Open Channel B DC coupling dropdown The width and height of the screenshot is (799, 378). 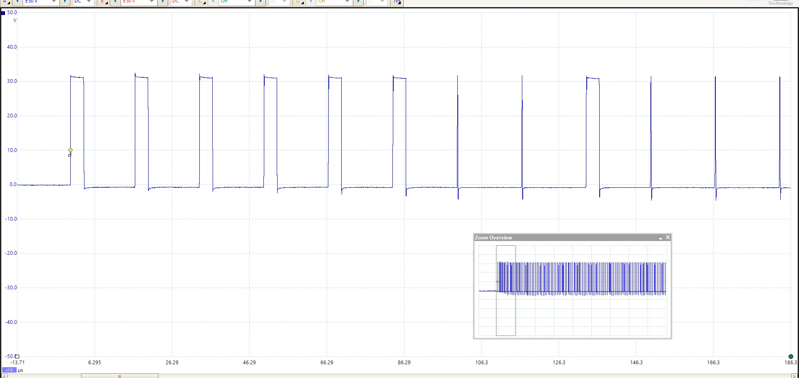click(x=181, y=2)
